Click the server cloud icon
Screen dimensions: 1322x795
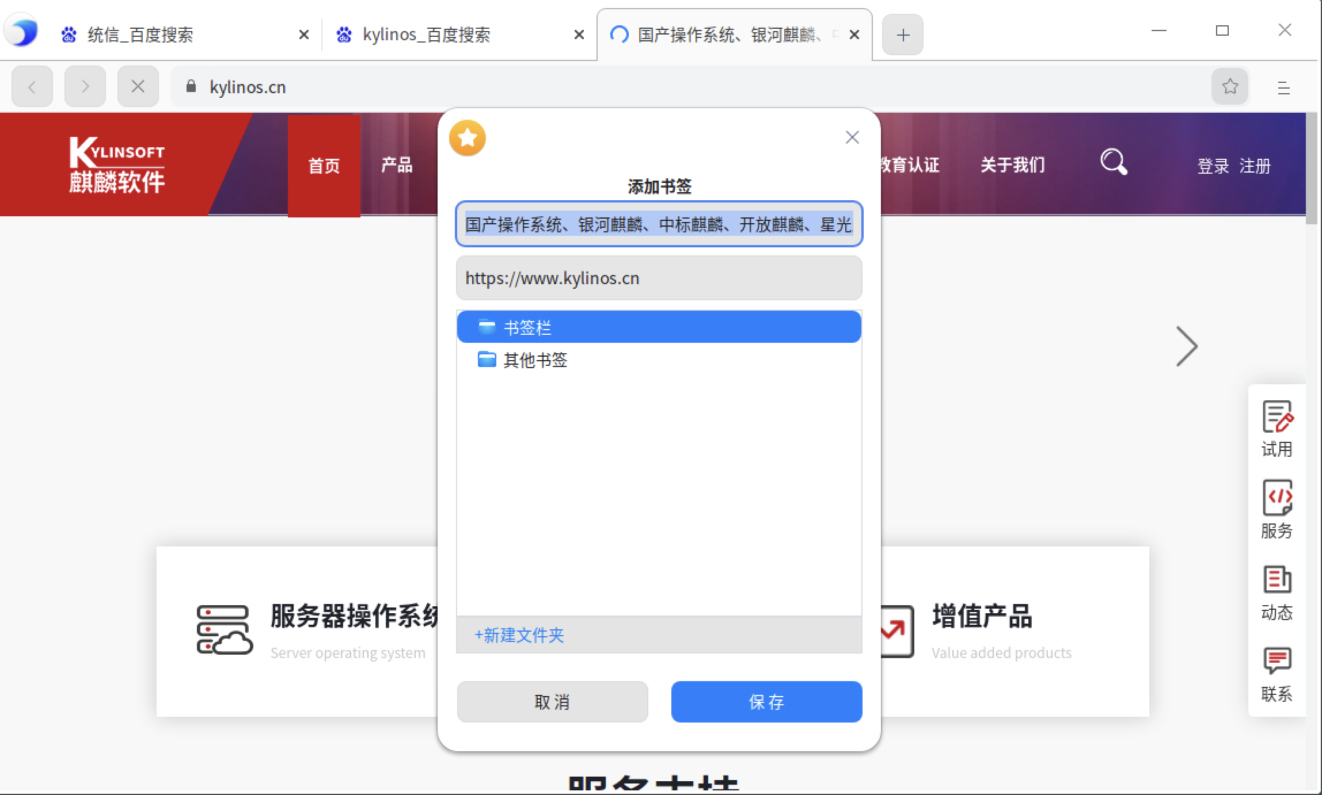pyautogui.click(x=225, y=629)
